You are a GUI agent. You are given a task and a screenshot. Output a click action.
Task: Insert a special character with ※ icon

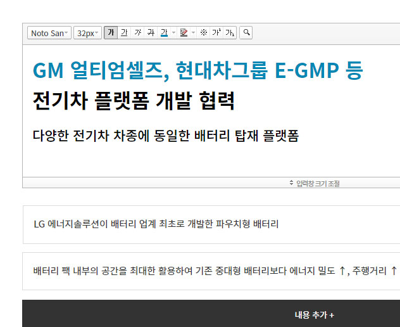pos(203,33)
